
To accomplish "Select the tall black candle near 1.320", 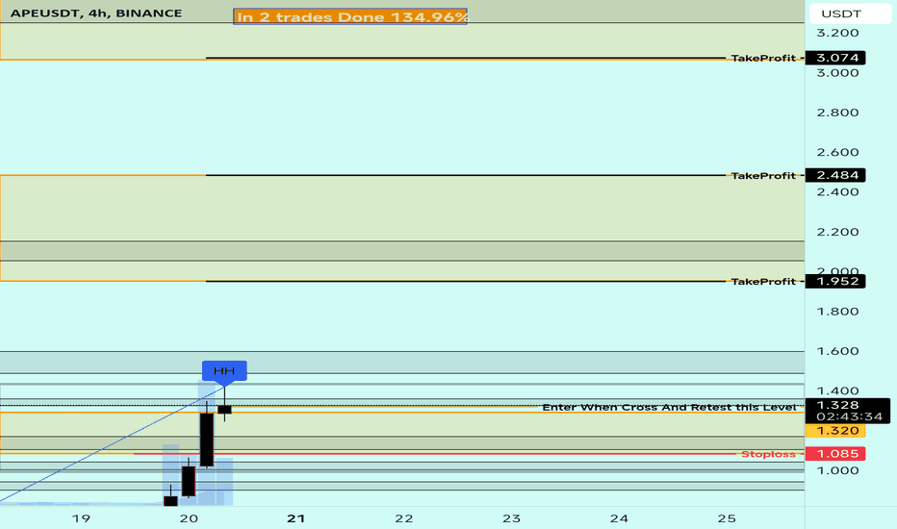I will [207, 440].
